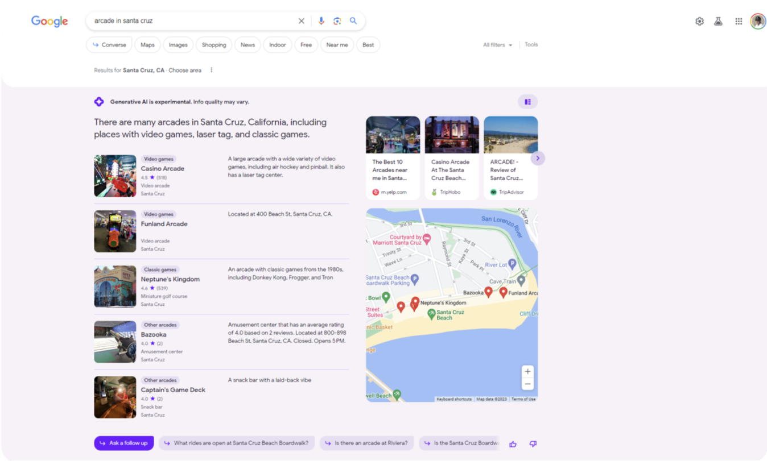The width and height of the screenshot is (767, 461).
Task: Open the Choose area link
Action: click(x=185, y=70)
